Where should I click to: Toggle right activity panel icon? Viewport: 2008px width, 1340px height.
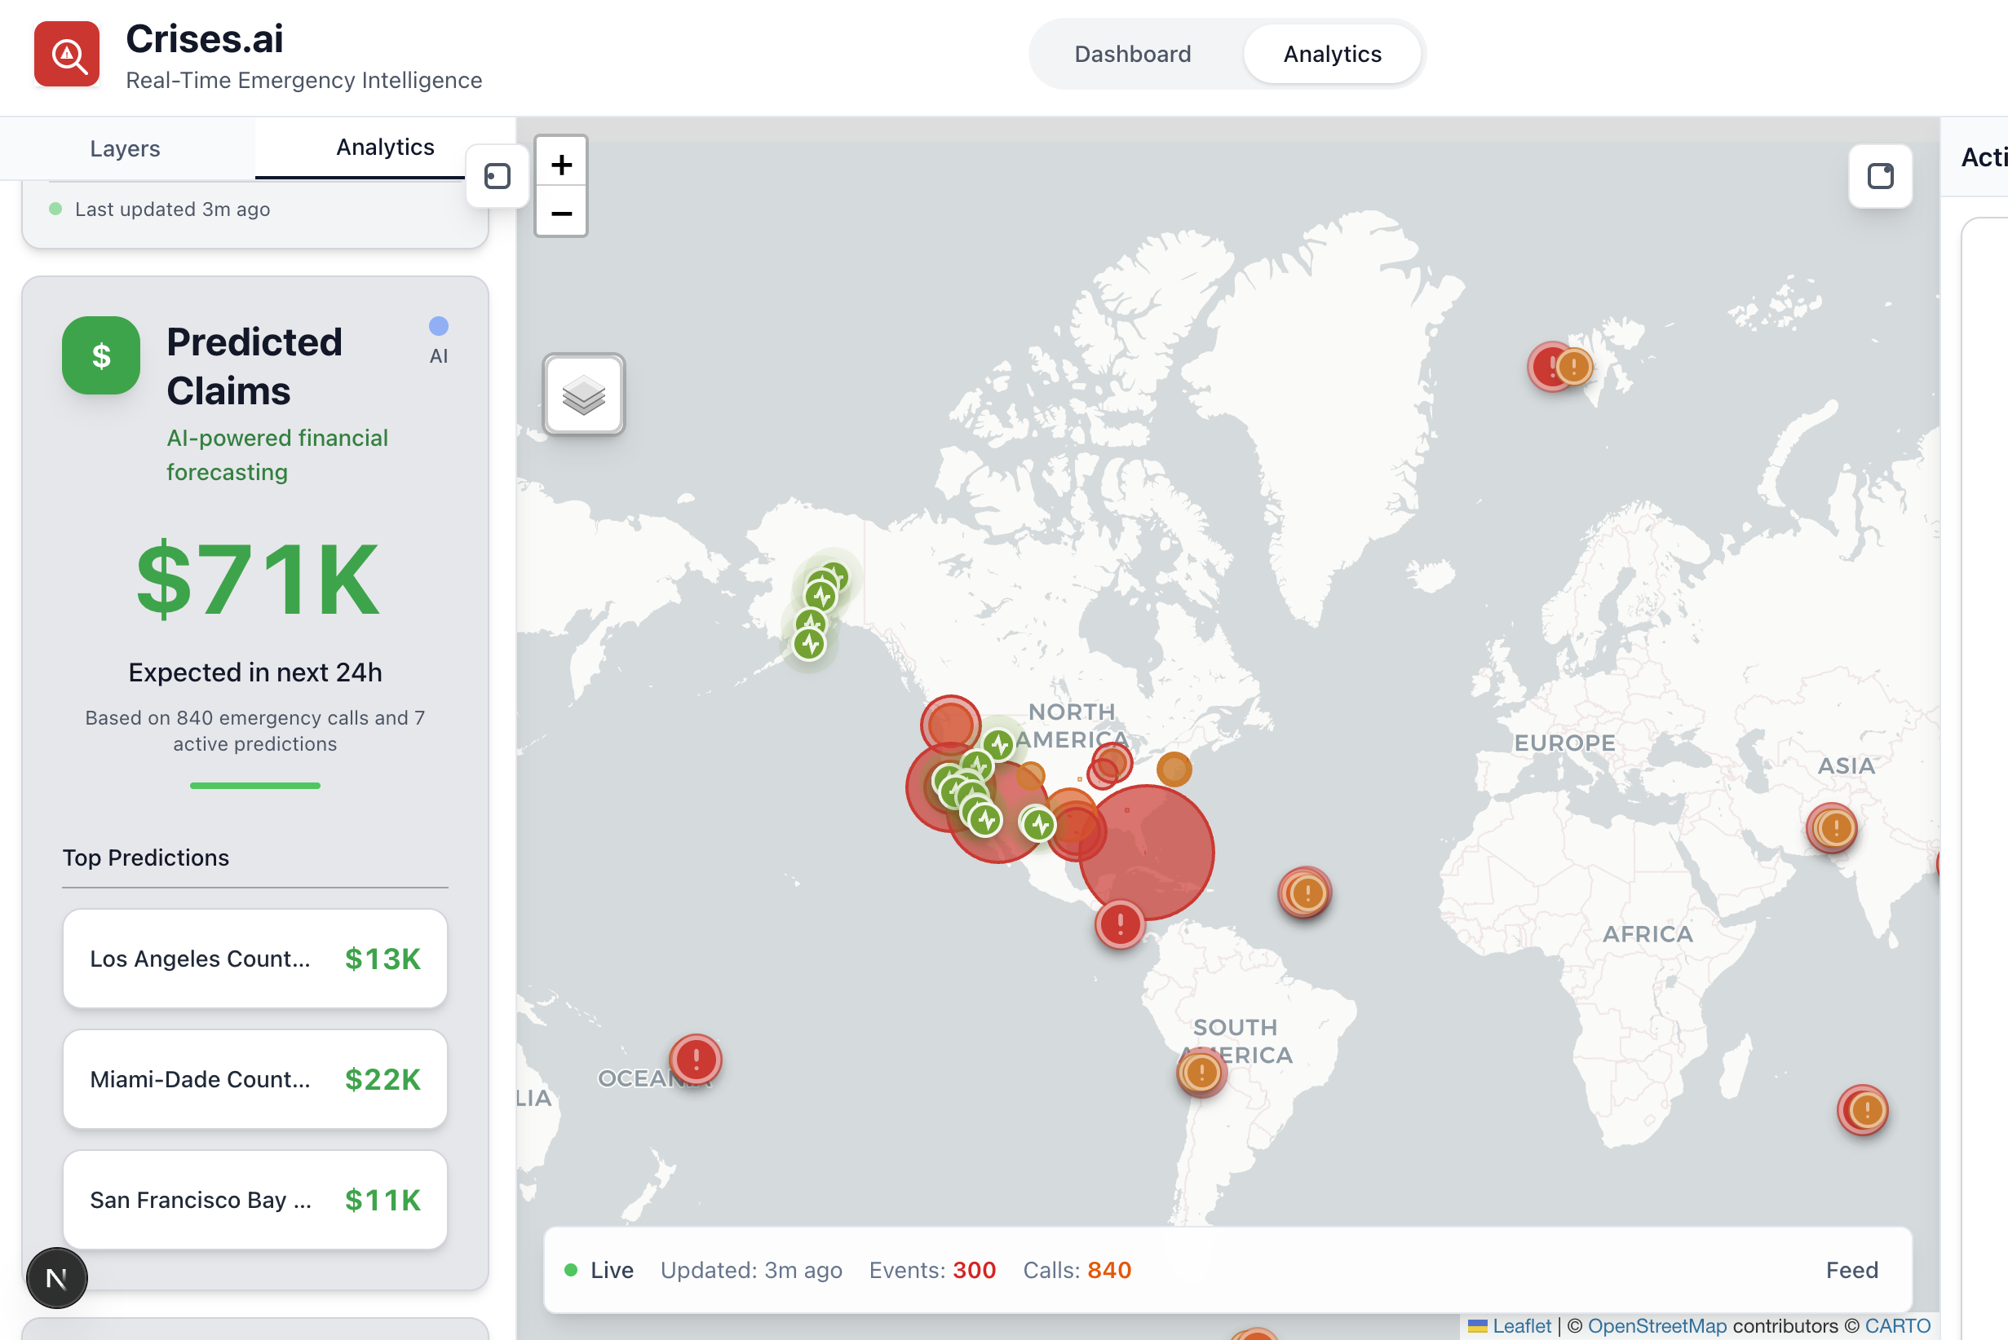coord(1880,176)
